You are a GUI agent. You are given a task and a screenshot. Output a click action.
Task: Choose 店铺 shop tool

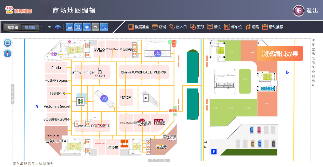159,27
